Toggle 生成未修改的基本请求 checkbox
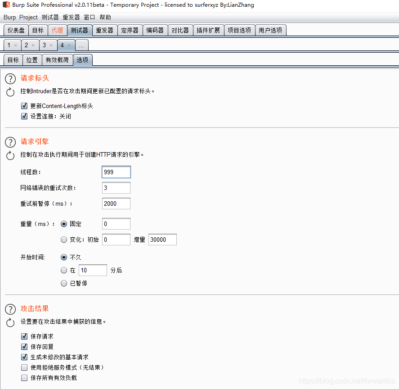Screen dimensions: 399x389 coord(24,357)
